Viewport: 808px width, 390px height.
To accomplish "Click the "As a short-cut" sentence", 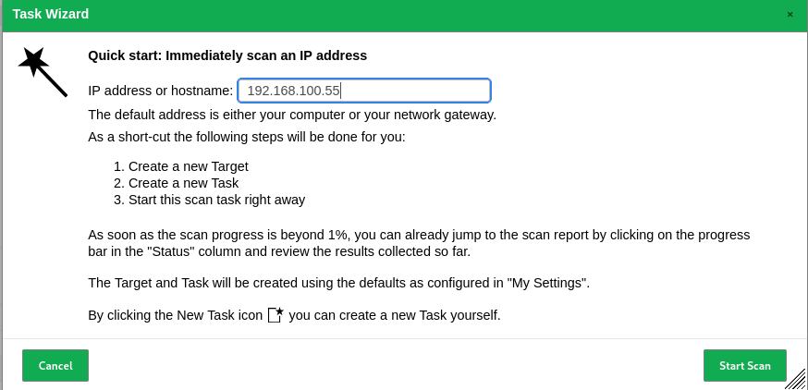I will point(247,137).
